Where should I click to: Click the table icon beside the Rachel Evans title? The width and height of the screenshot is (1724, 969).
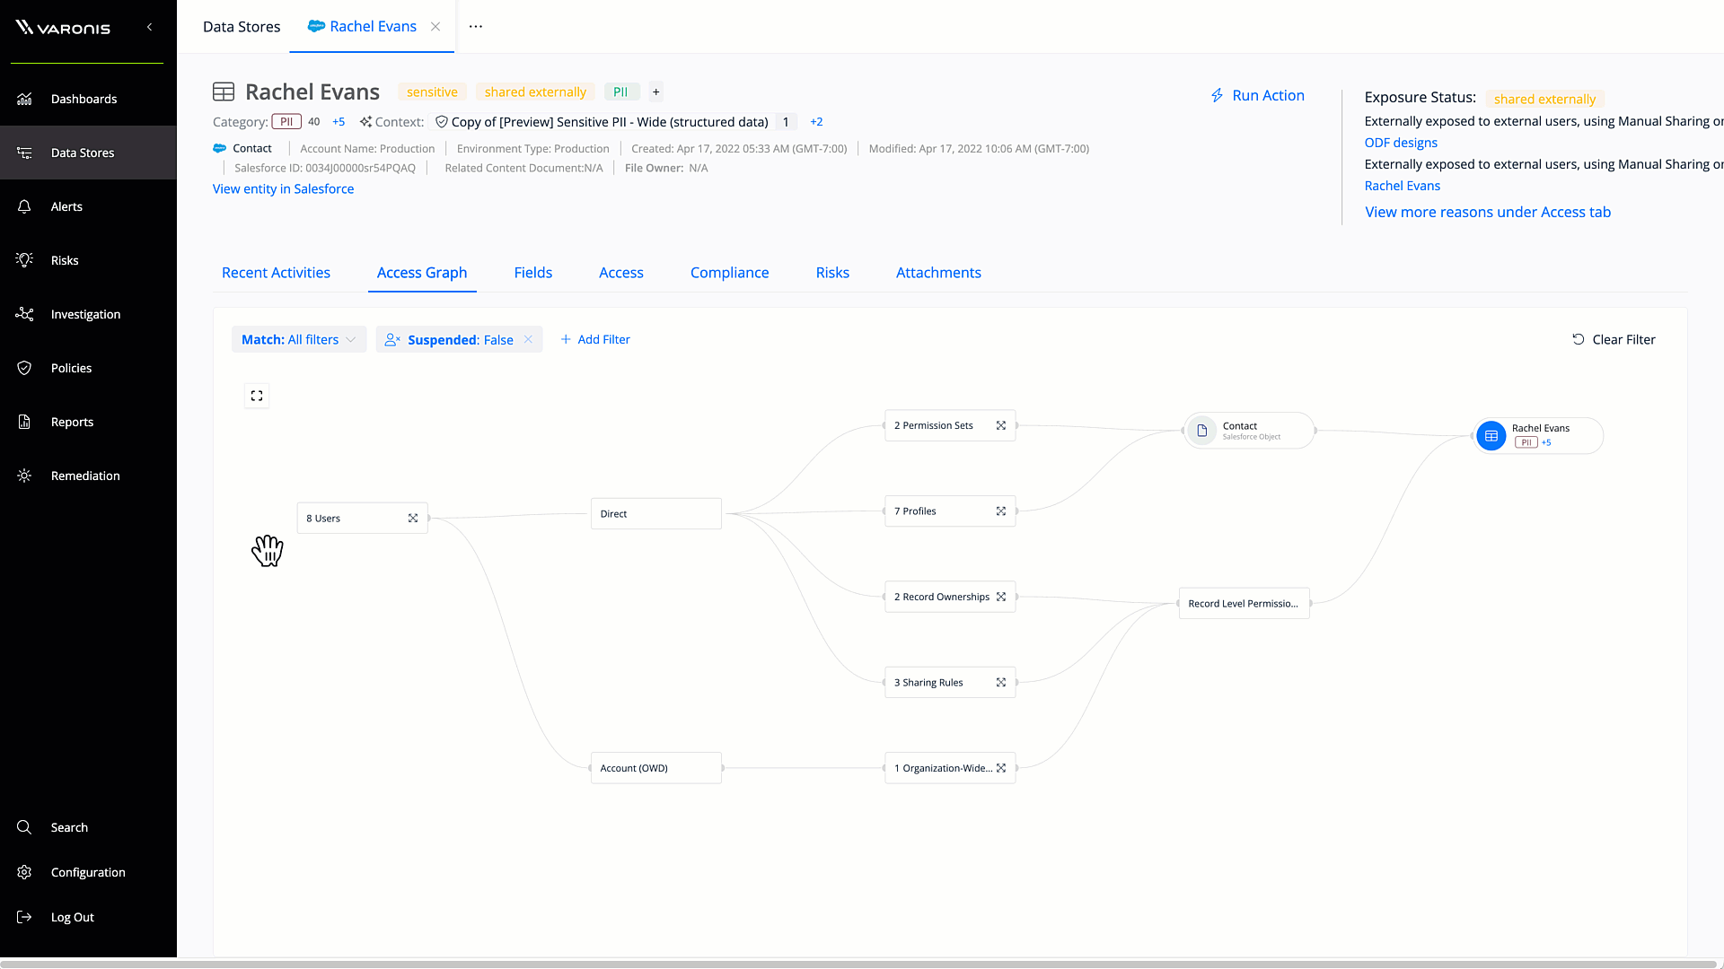(224, 92)
